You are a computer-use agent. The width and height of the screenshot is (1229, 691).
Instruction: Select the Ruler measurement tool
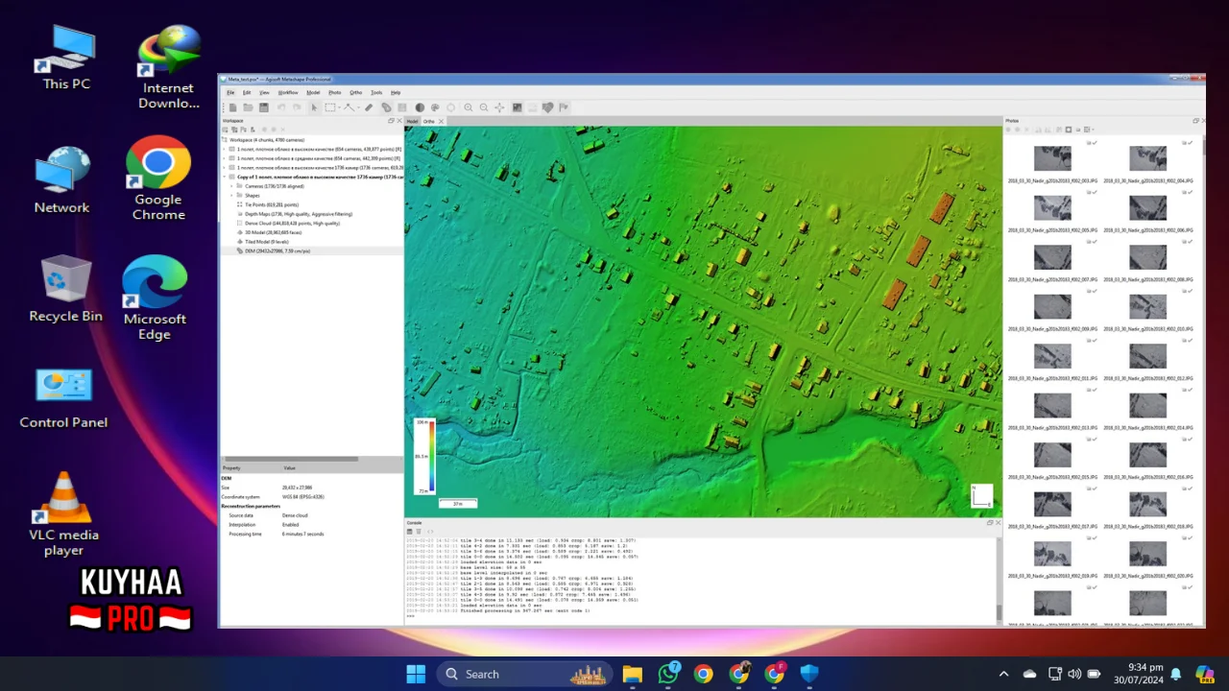coord(369,107)
